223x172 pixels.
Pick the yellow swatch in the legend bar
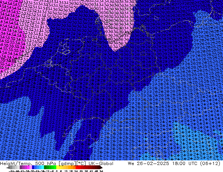point(57,167)
